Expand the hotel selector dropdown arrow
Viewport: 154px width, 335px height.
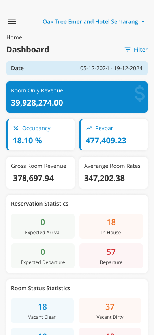143,21
